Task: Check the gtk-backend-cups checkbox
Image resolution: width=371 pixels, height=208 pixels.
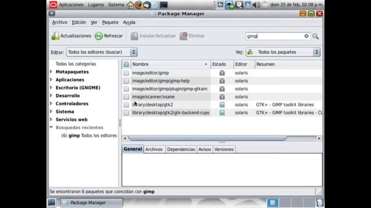Action: click(x=126, y=113)
